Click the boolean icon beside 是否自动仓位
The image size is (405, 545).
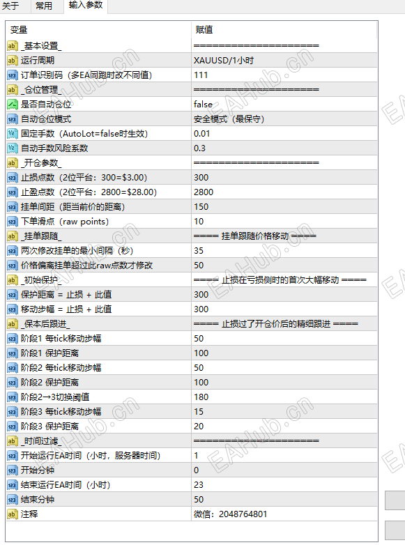[x=12, y=105]
